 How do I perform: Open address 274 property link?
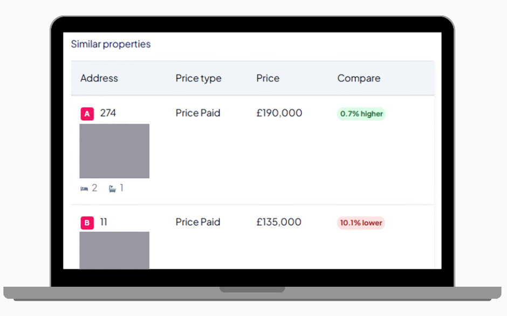pyautogui.click(x=108, y=113)
